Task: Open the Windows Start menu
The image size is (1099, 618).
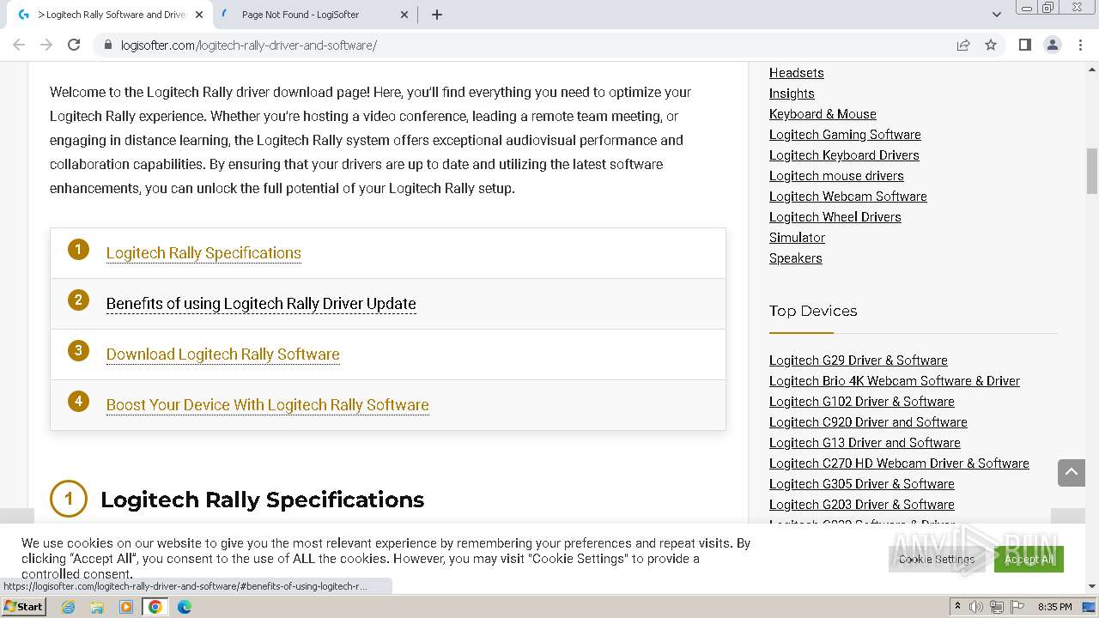Action: 23,607
